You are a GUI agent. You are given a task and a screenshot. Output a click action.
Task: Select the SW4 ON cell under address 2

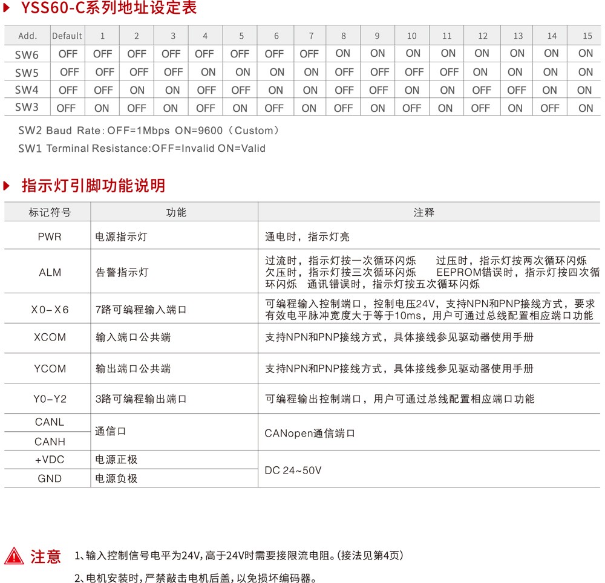tap(137, 90)
